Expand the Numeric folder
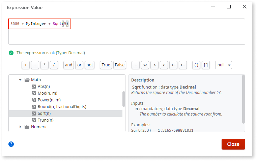This screenshot has height=161, width=257. tap(20, 127)
